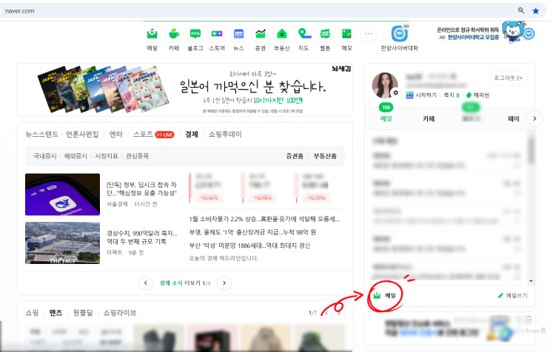Viewport: 550px width, 352px height.
Task: Open the 카페 shortcut icon
Action: tap(174, 34)
